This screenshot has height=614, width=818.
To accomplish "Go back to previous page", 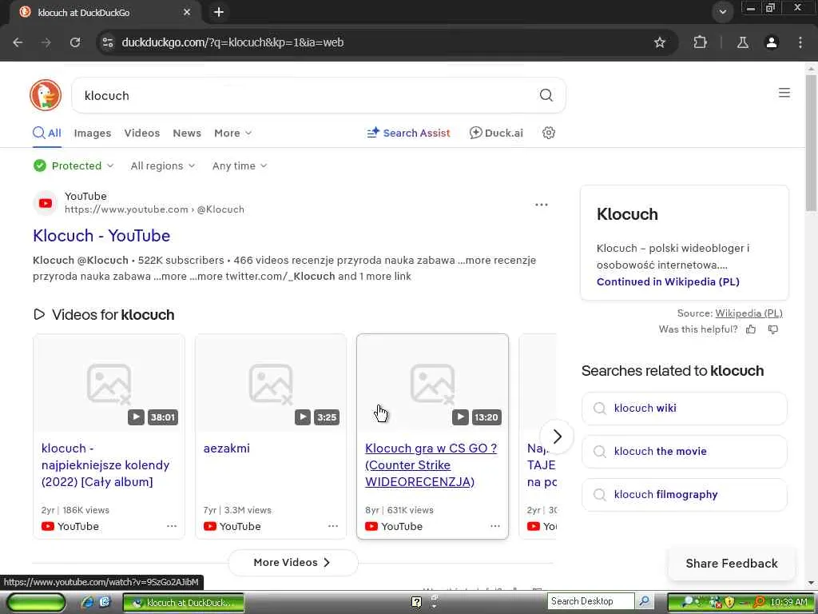I will [18, 42].
